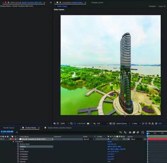Screen dimensions: 167x163
Task: Switch to the Render Queue tab
Action: [9, 128]
